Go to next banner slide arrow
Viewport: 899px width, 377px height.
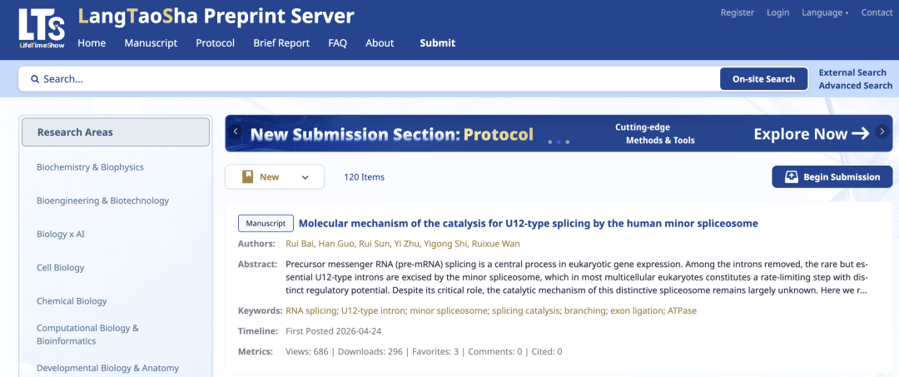pyautogui.click(x=882, y=131)
